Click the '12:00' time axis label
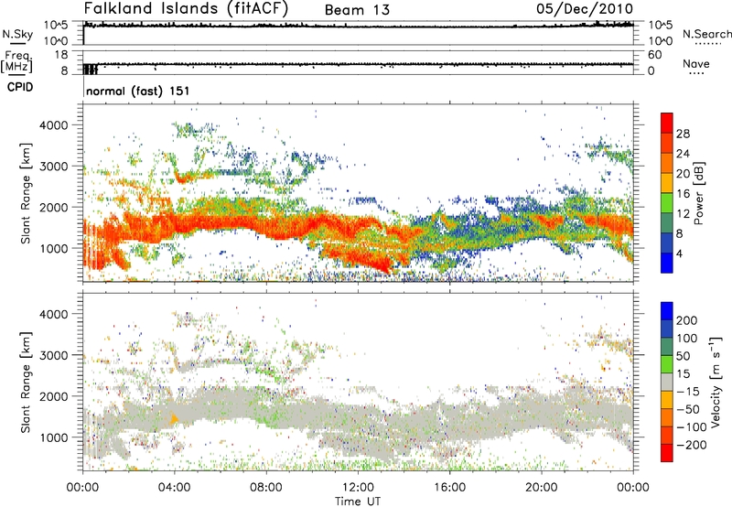The width and height of the screenshot is (732, 507). tap(358, 488)
